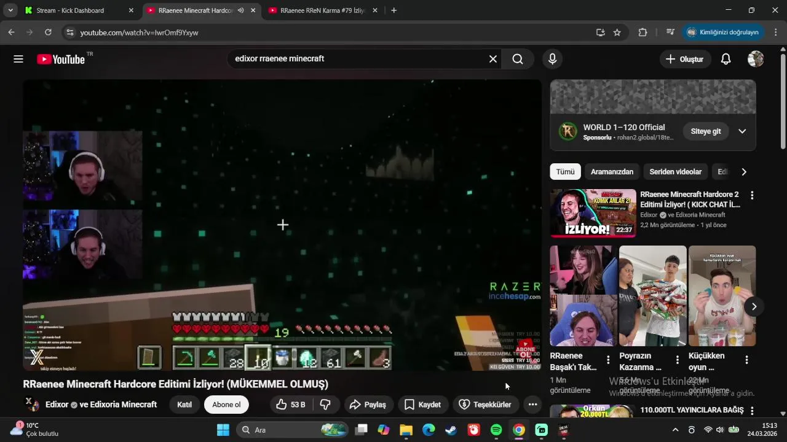Viewport: 787px width, 442px height.
Task: Open Chrome three-dot menu
Action: coord(776,33)
